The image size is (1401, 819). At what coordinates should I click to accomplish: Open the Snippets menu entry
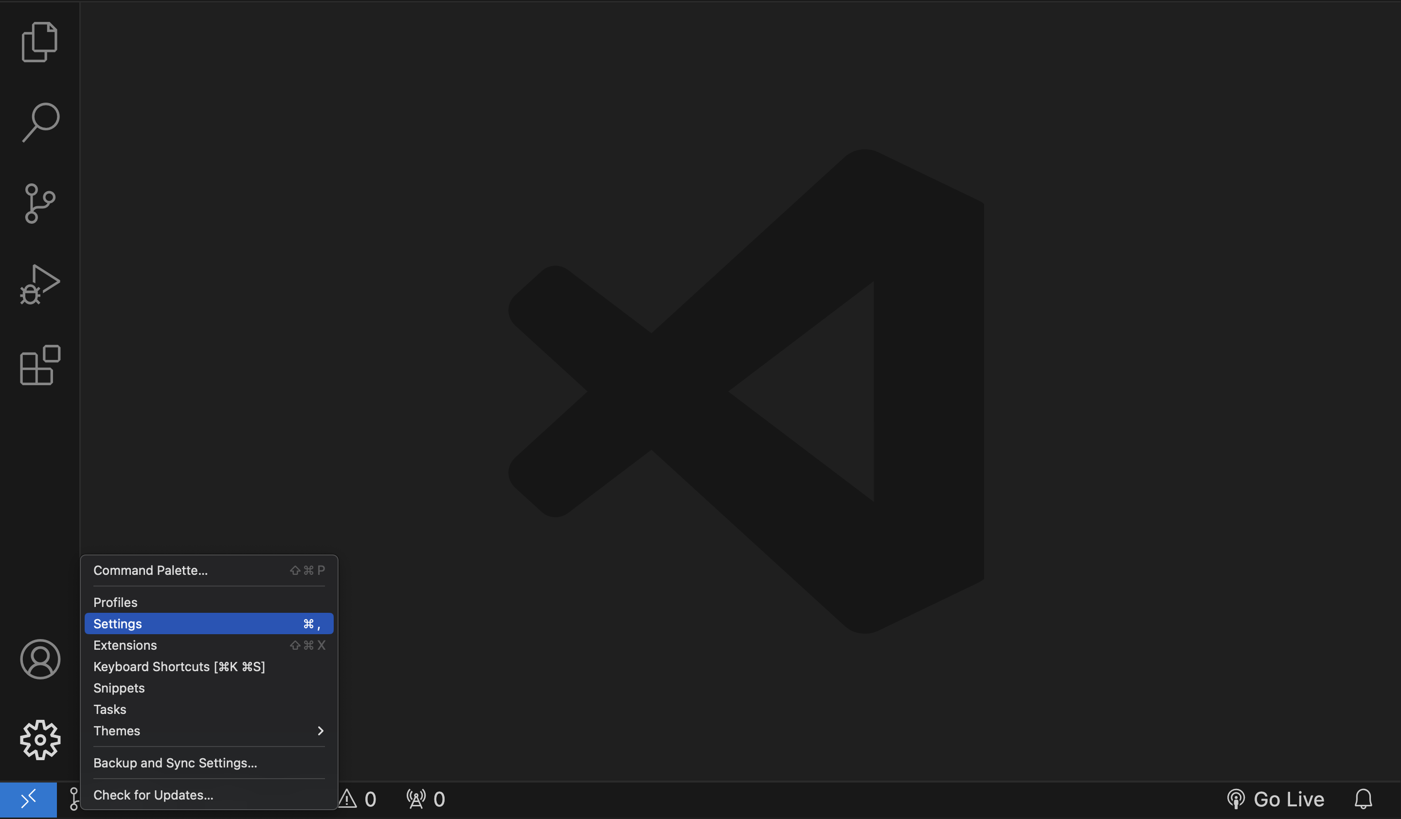point(118,688)
